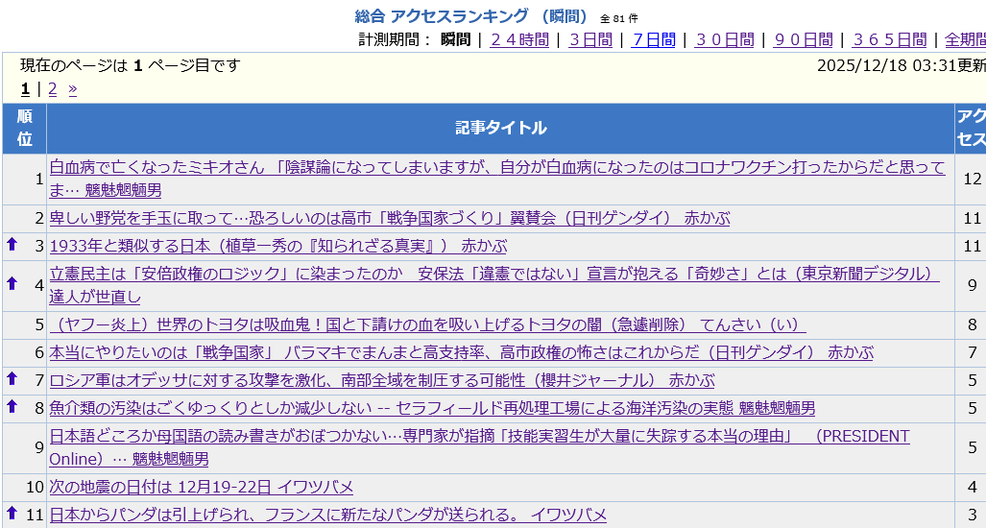Open the 次の地震の日付は 12月19-22日 article
This screenshot has height=528, width=986.
click(202, 487)
